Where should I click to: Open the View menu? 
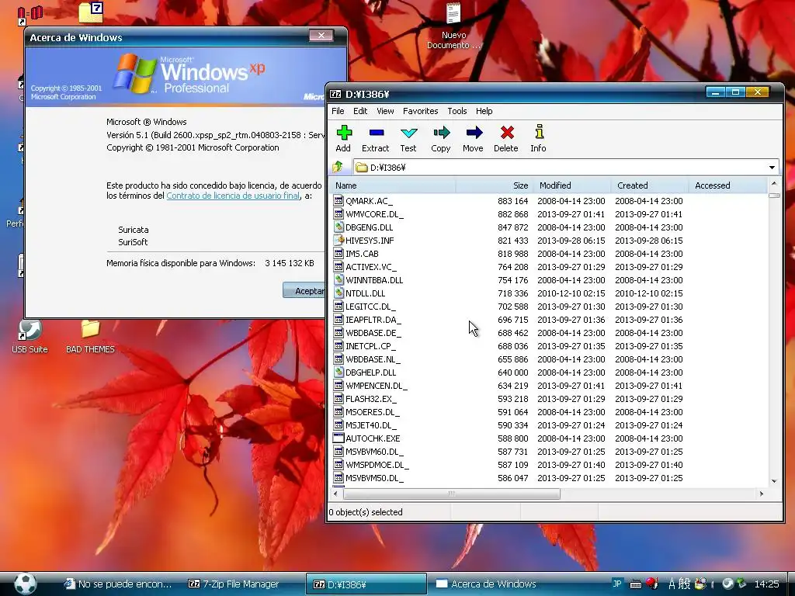(x=385, y=111)
